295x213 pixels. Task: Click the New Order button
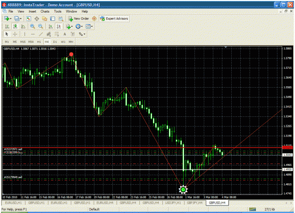point(79,18)
